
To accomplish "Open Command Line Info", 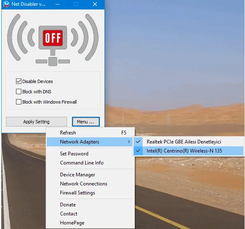I will pos(90,163).
